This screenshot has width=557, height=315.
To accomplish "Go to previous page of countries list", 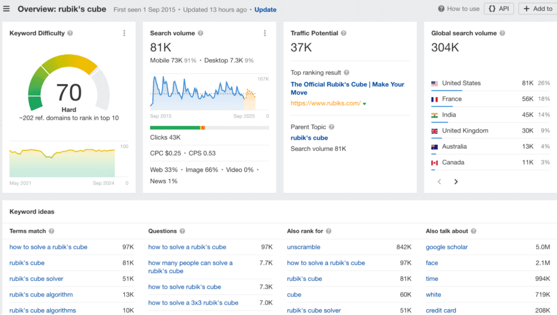I will 440,182.
